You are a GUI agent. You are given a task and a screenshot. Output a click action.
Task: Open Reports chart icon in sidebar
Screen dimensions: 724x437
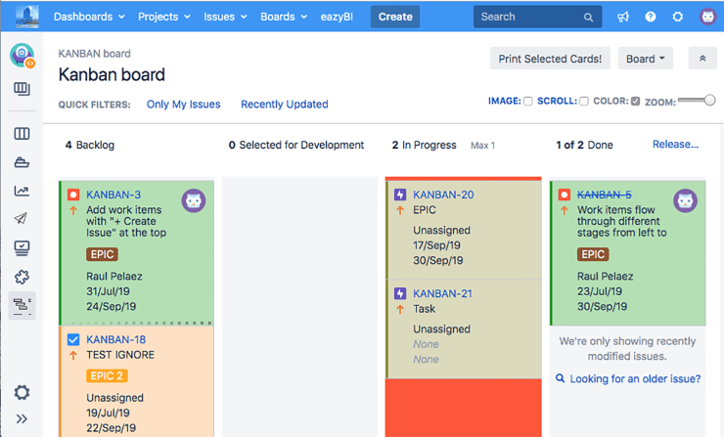point(22,191)
